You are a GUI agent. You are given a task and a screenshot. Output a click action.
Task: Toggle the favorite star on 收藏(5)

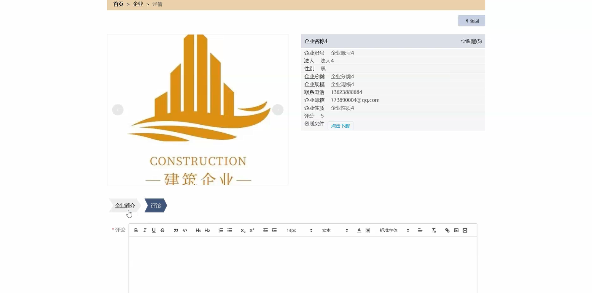[x=472, y=41]
